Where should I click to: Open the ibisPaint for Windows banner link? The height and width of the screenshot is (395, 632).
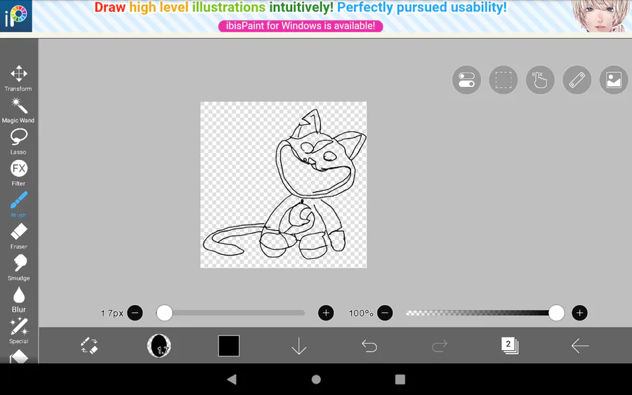301,26
